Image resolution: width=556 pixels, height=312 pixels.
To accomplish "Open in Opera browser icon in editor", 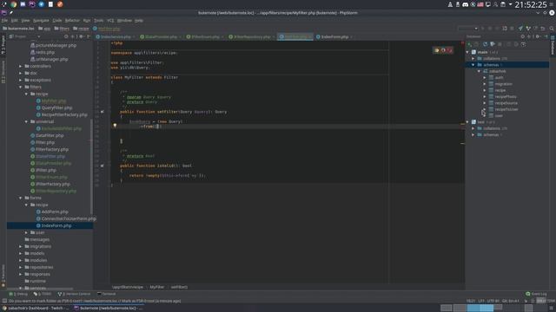I will (x=450, y=50).
